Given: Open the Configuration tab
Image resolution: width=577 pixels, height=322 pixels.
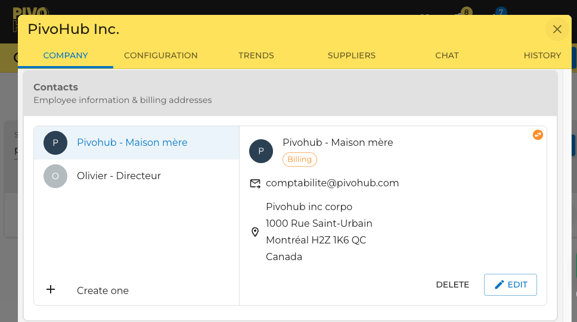Looking at the screenshot, I should pyautogui.click(x=161, y=55).
